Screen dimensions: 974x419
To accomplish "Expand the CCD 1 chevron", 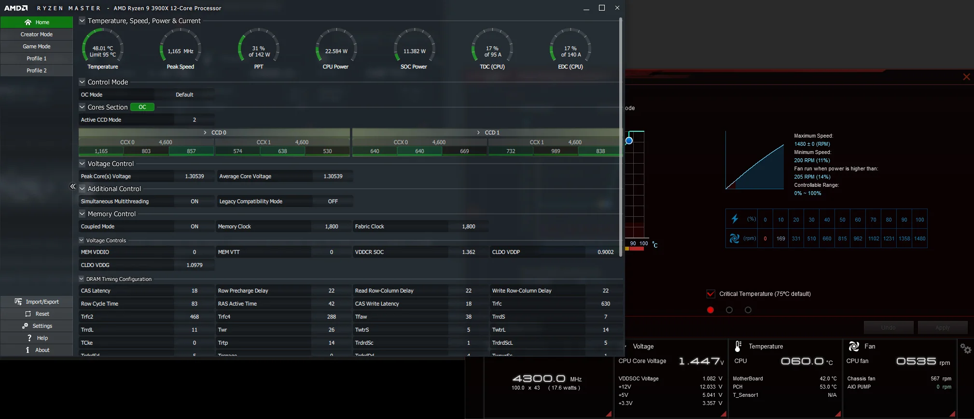I will (478, 132).
